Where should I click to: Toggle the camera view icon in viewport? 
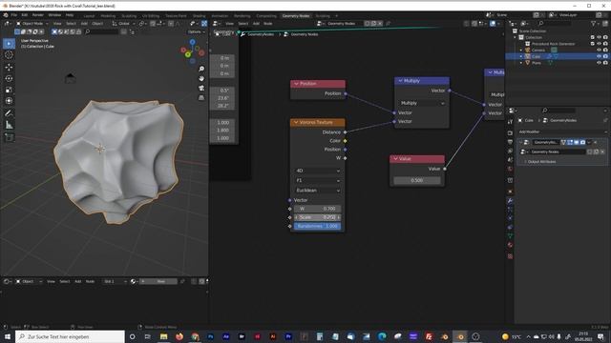pyautogui.click(x=201, y=88)
